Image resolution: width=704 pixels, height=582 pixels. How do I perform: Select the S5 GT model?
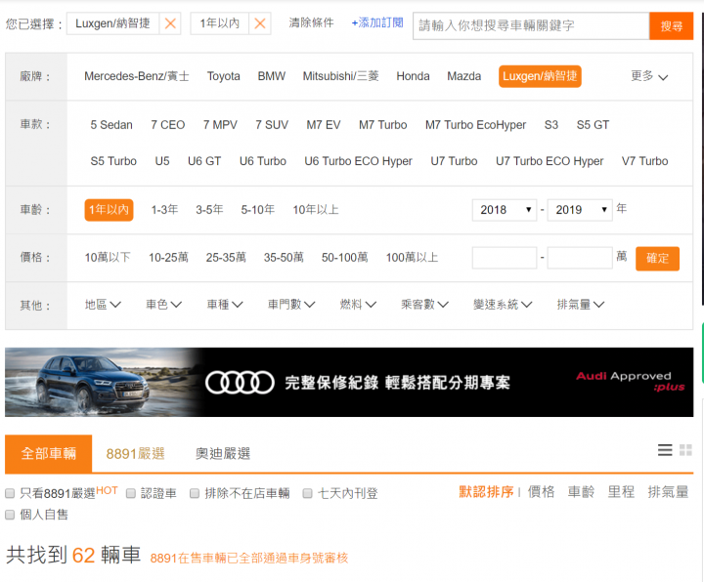click(x=593, y=125)
